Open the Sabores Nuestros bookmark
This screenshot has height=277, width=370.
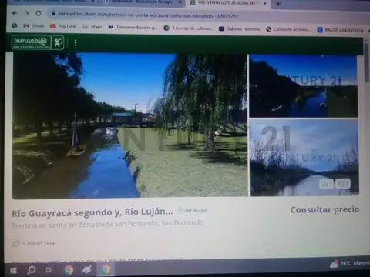[x=239, y=29]
